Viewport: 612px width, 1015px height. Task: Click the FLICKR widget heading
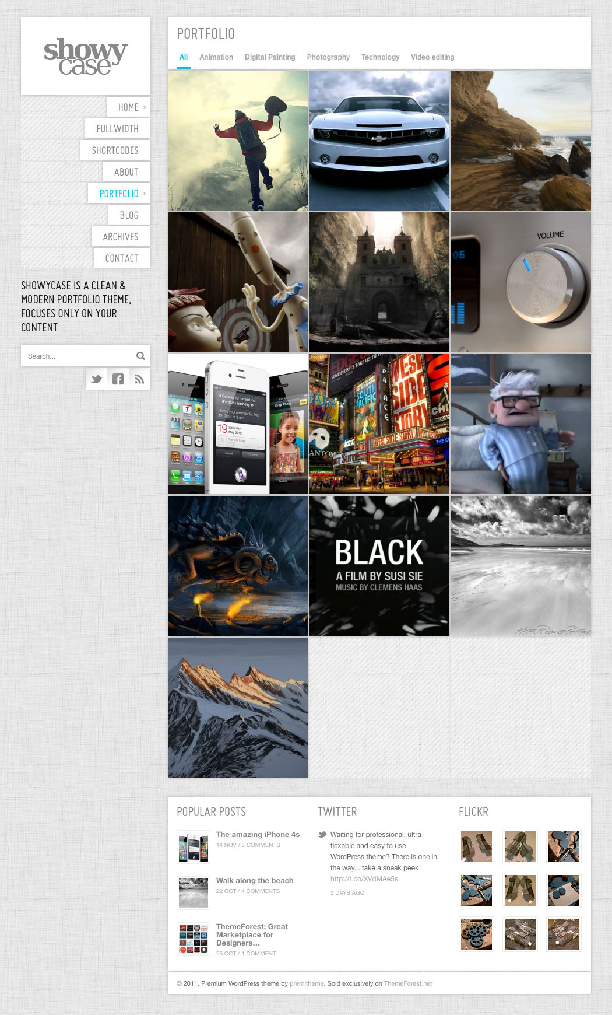point(473,812)
